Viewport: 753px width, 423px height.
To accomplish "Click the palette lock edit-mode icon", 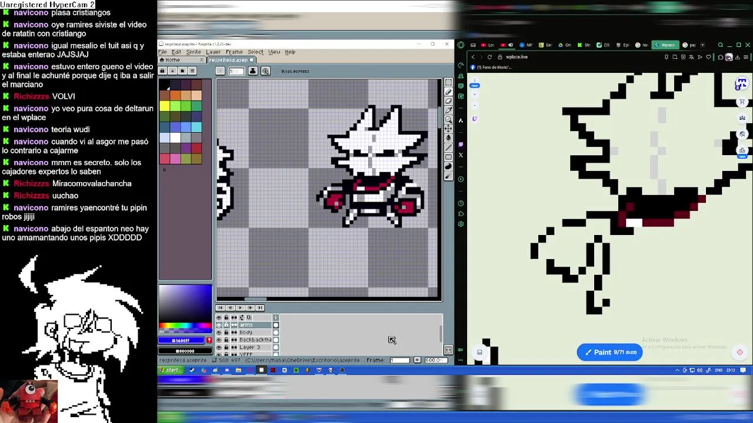I will pos(162,70).
